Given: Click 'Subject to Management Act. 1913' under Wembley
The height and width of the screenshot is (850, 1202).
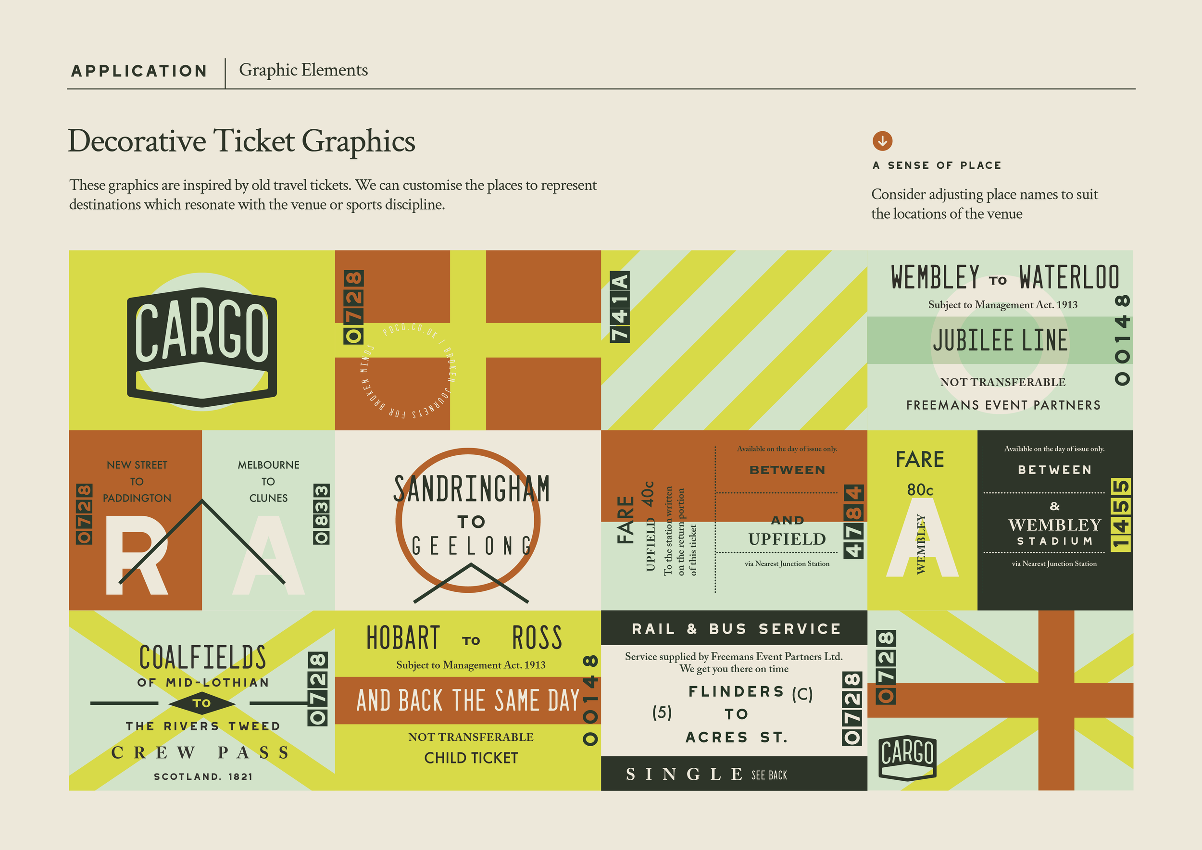Looking at the screenshot, I should click(x=1002, y=305).
